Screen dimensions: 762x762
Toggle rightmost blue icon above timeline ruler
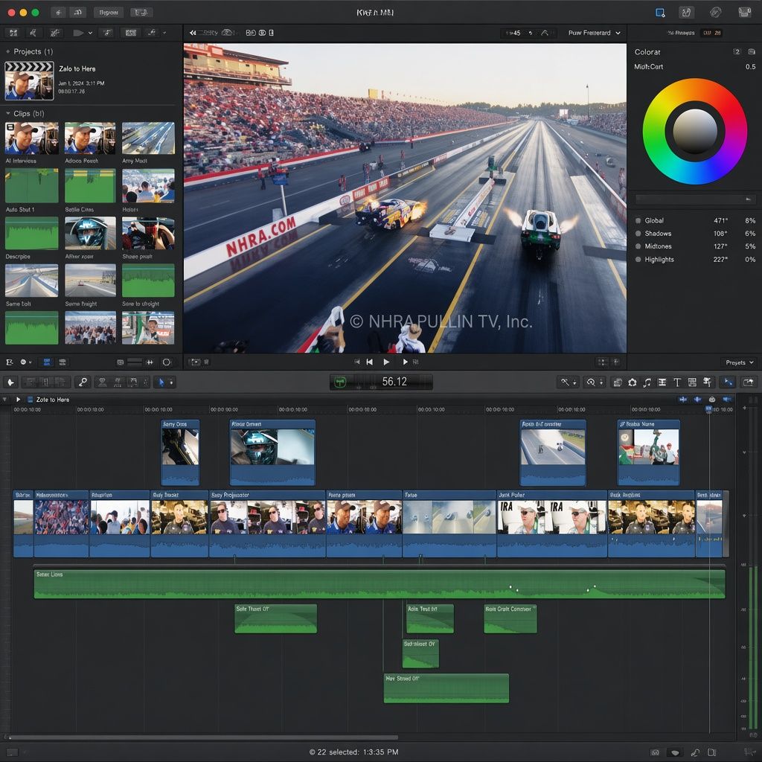[x=727, y=400]
